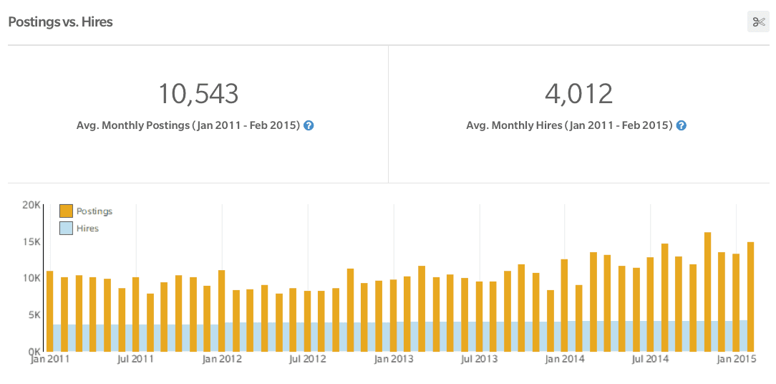Click the Hires legend label
This screenshot has height=384, width=776.
coord(87,229)
